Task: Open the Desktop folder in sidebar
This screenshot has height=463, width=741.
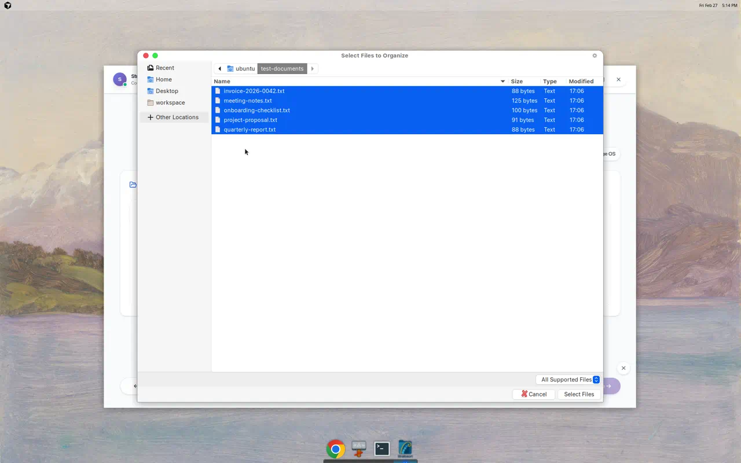Action: pyautogui.click(x=167, y=91)
